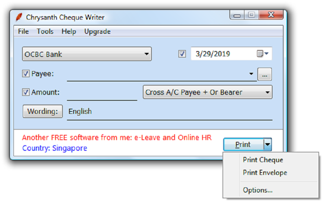Select Print Envelope from the menu

[265, 173]
